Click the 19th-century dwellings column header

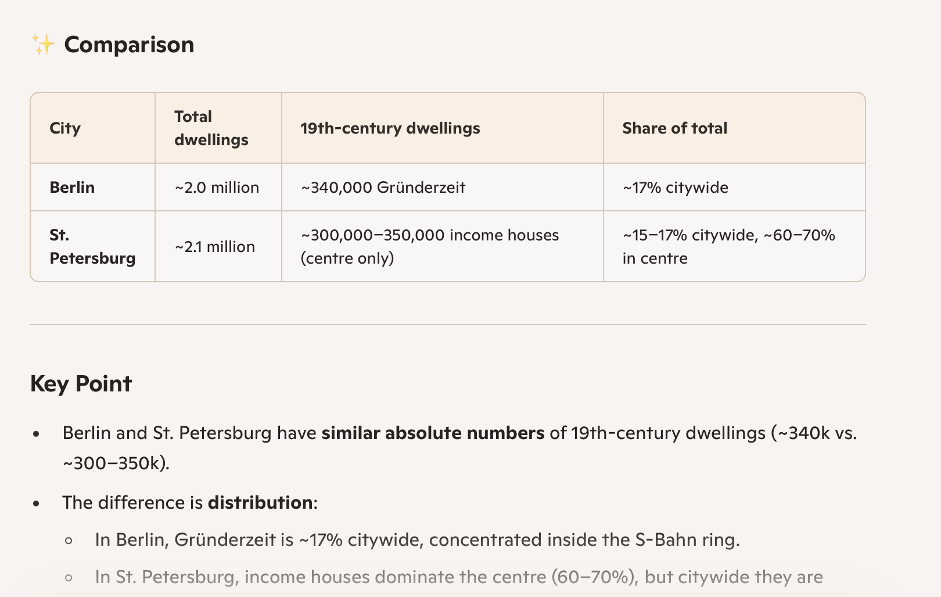390,128
